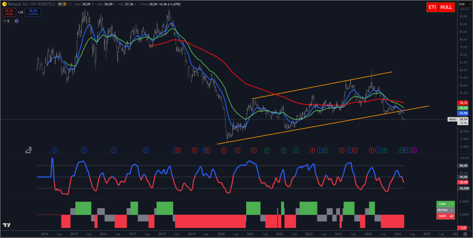This screenshot has height=238, width=473.
Task: Click the first blue D dividend marker
Action: pos(55,150)
